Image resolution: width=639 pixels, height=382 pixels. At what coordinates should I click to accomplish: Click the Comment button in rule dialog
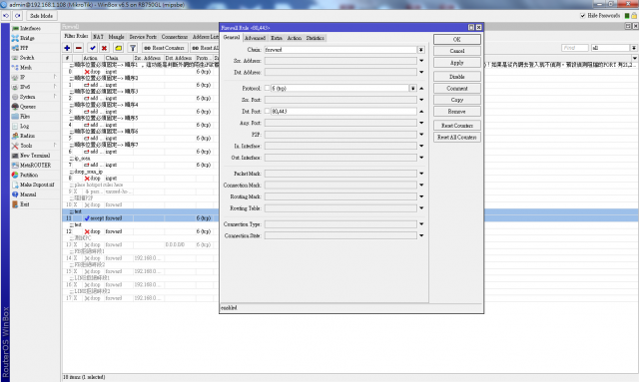(x=457, y=89)
